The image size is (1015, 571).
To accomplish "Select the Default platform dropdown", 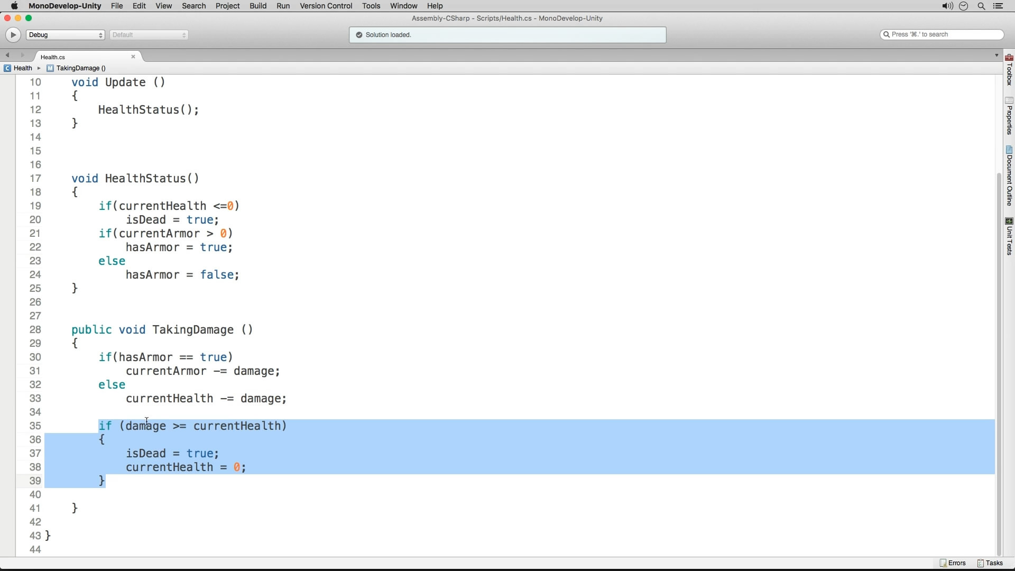I will [x=149, y=35].
